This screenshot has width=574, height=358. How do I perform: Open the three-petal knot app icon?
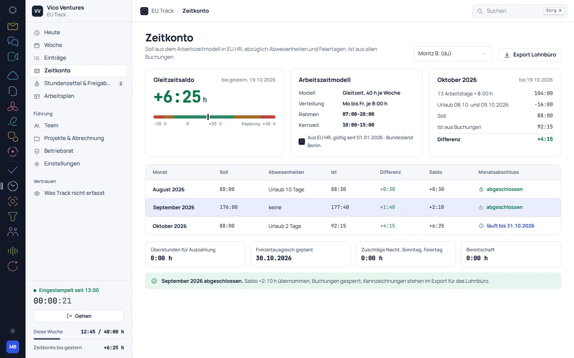[x=13, y=106]
